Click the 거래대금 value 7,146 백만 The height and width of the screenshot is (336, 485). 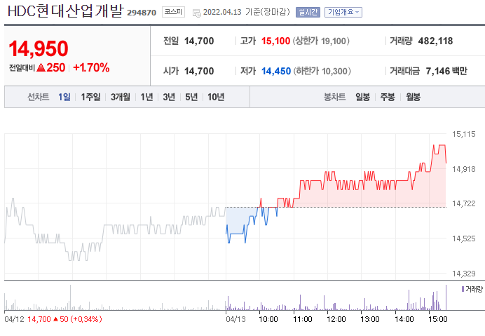tap(446, 72)
